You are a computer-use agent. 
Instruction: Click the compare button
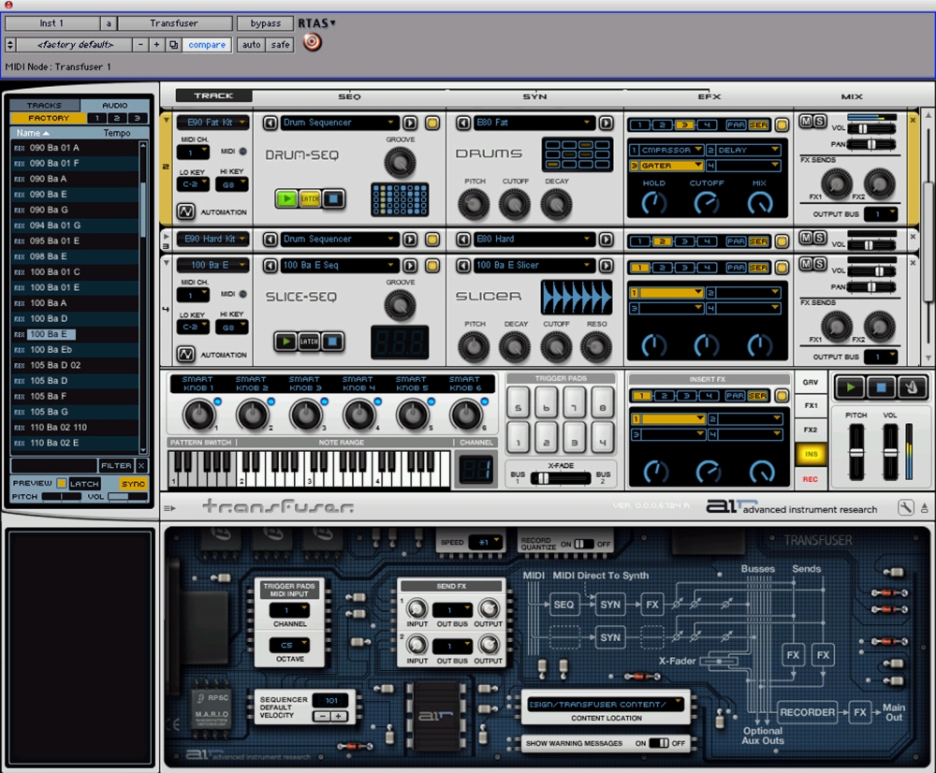pos(207,45)
